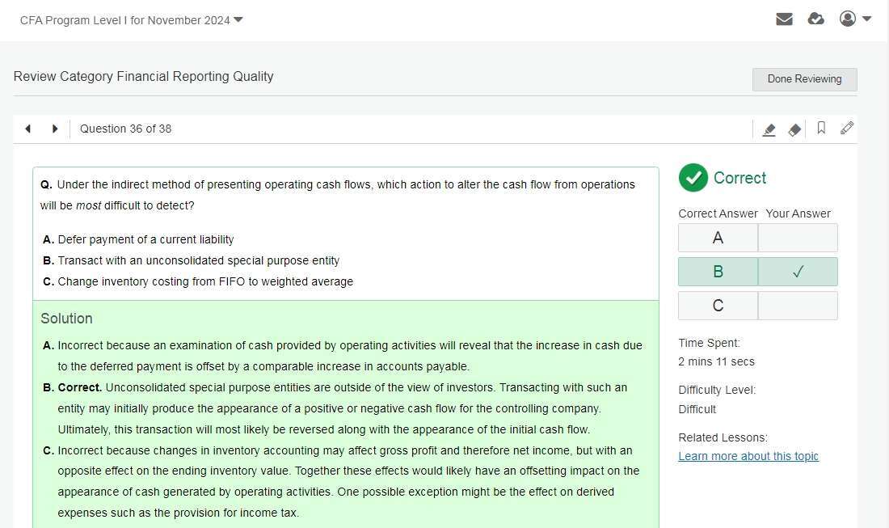Go to previous question arrow

coord(28,129)
